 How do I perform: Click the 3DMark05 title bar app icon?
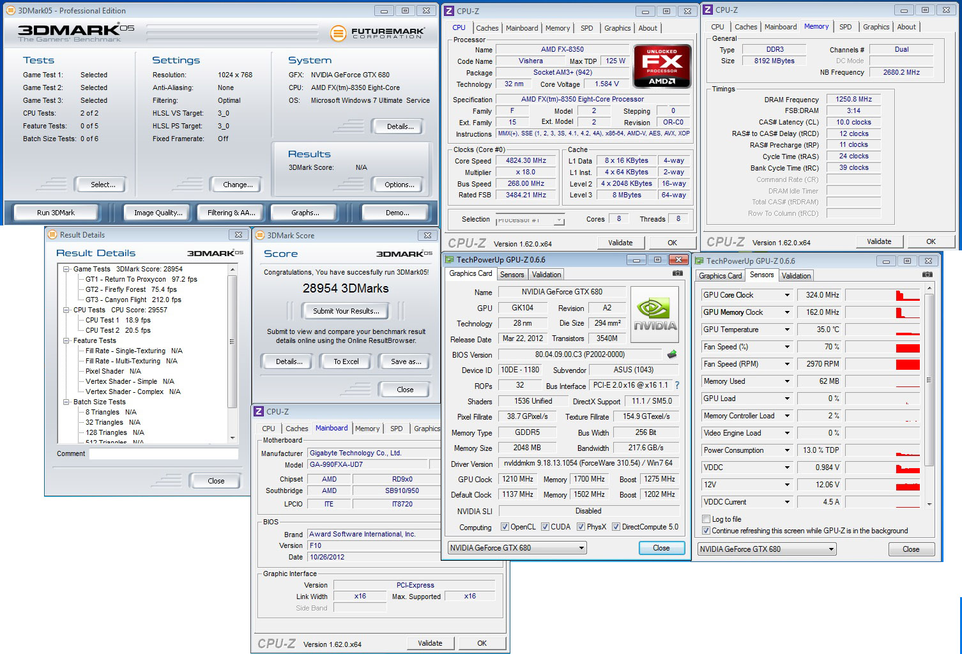11,10
